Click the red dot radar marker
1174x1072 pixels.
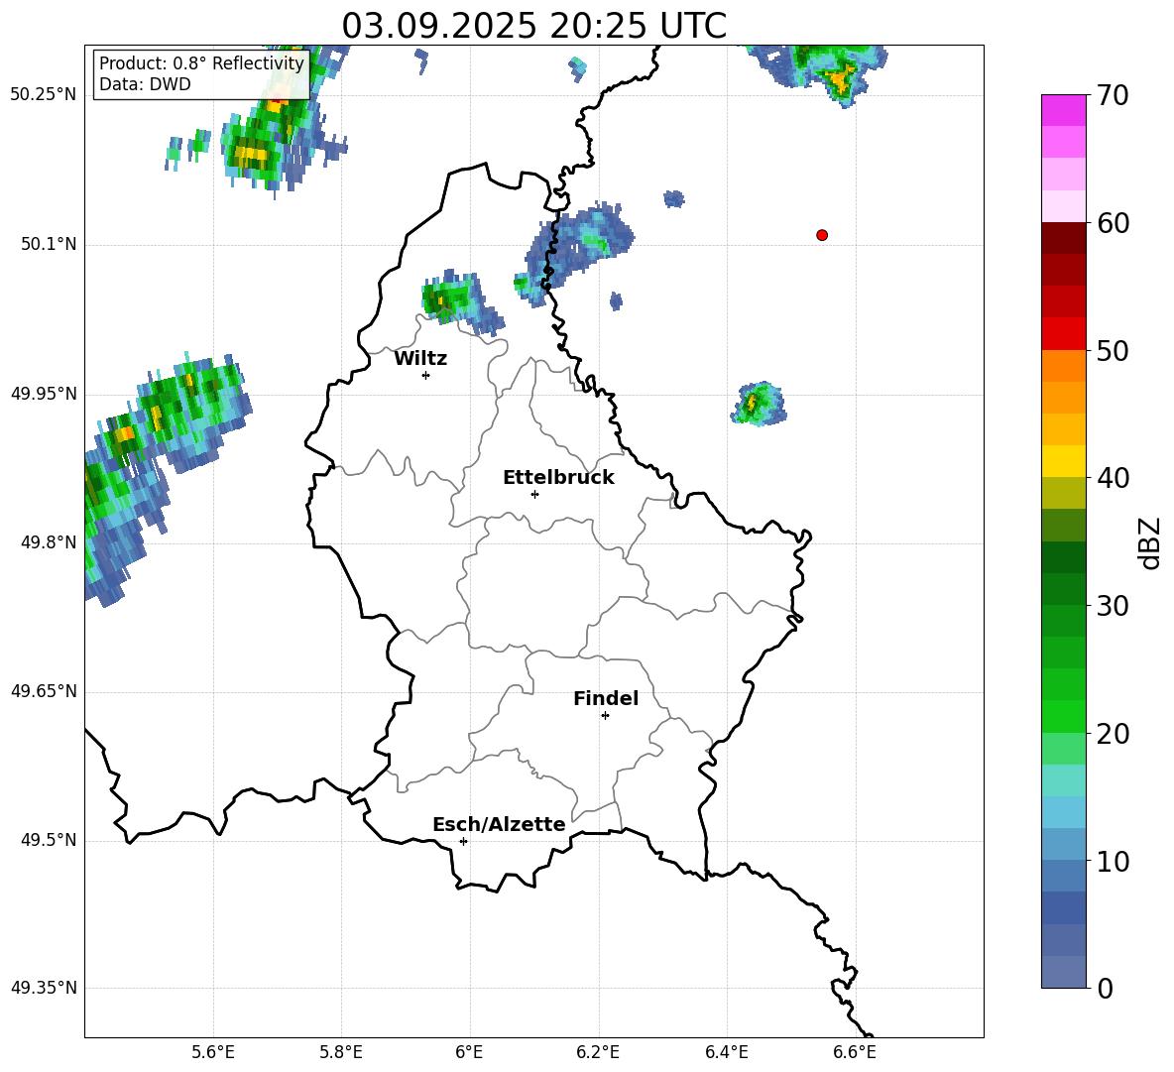point(822,235)
